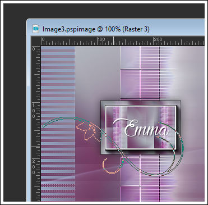208x205 pixels.
Task: Click the 200 mark on the horizontal ruler
Action: tap(158, 39)
